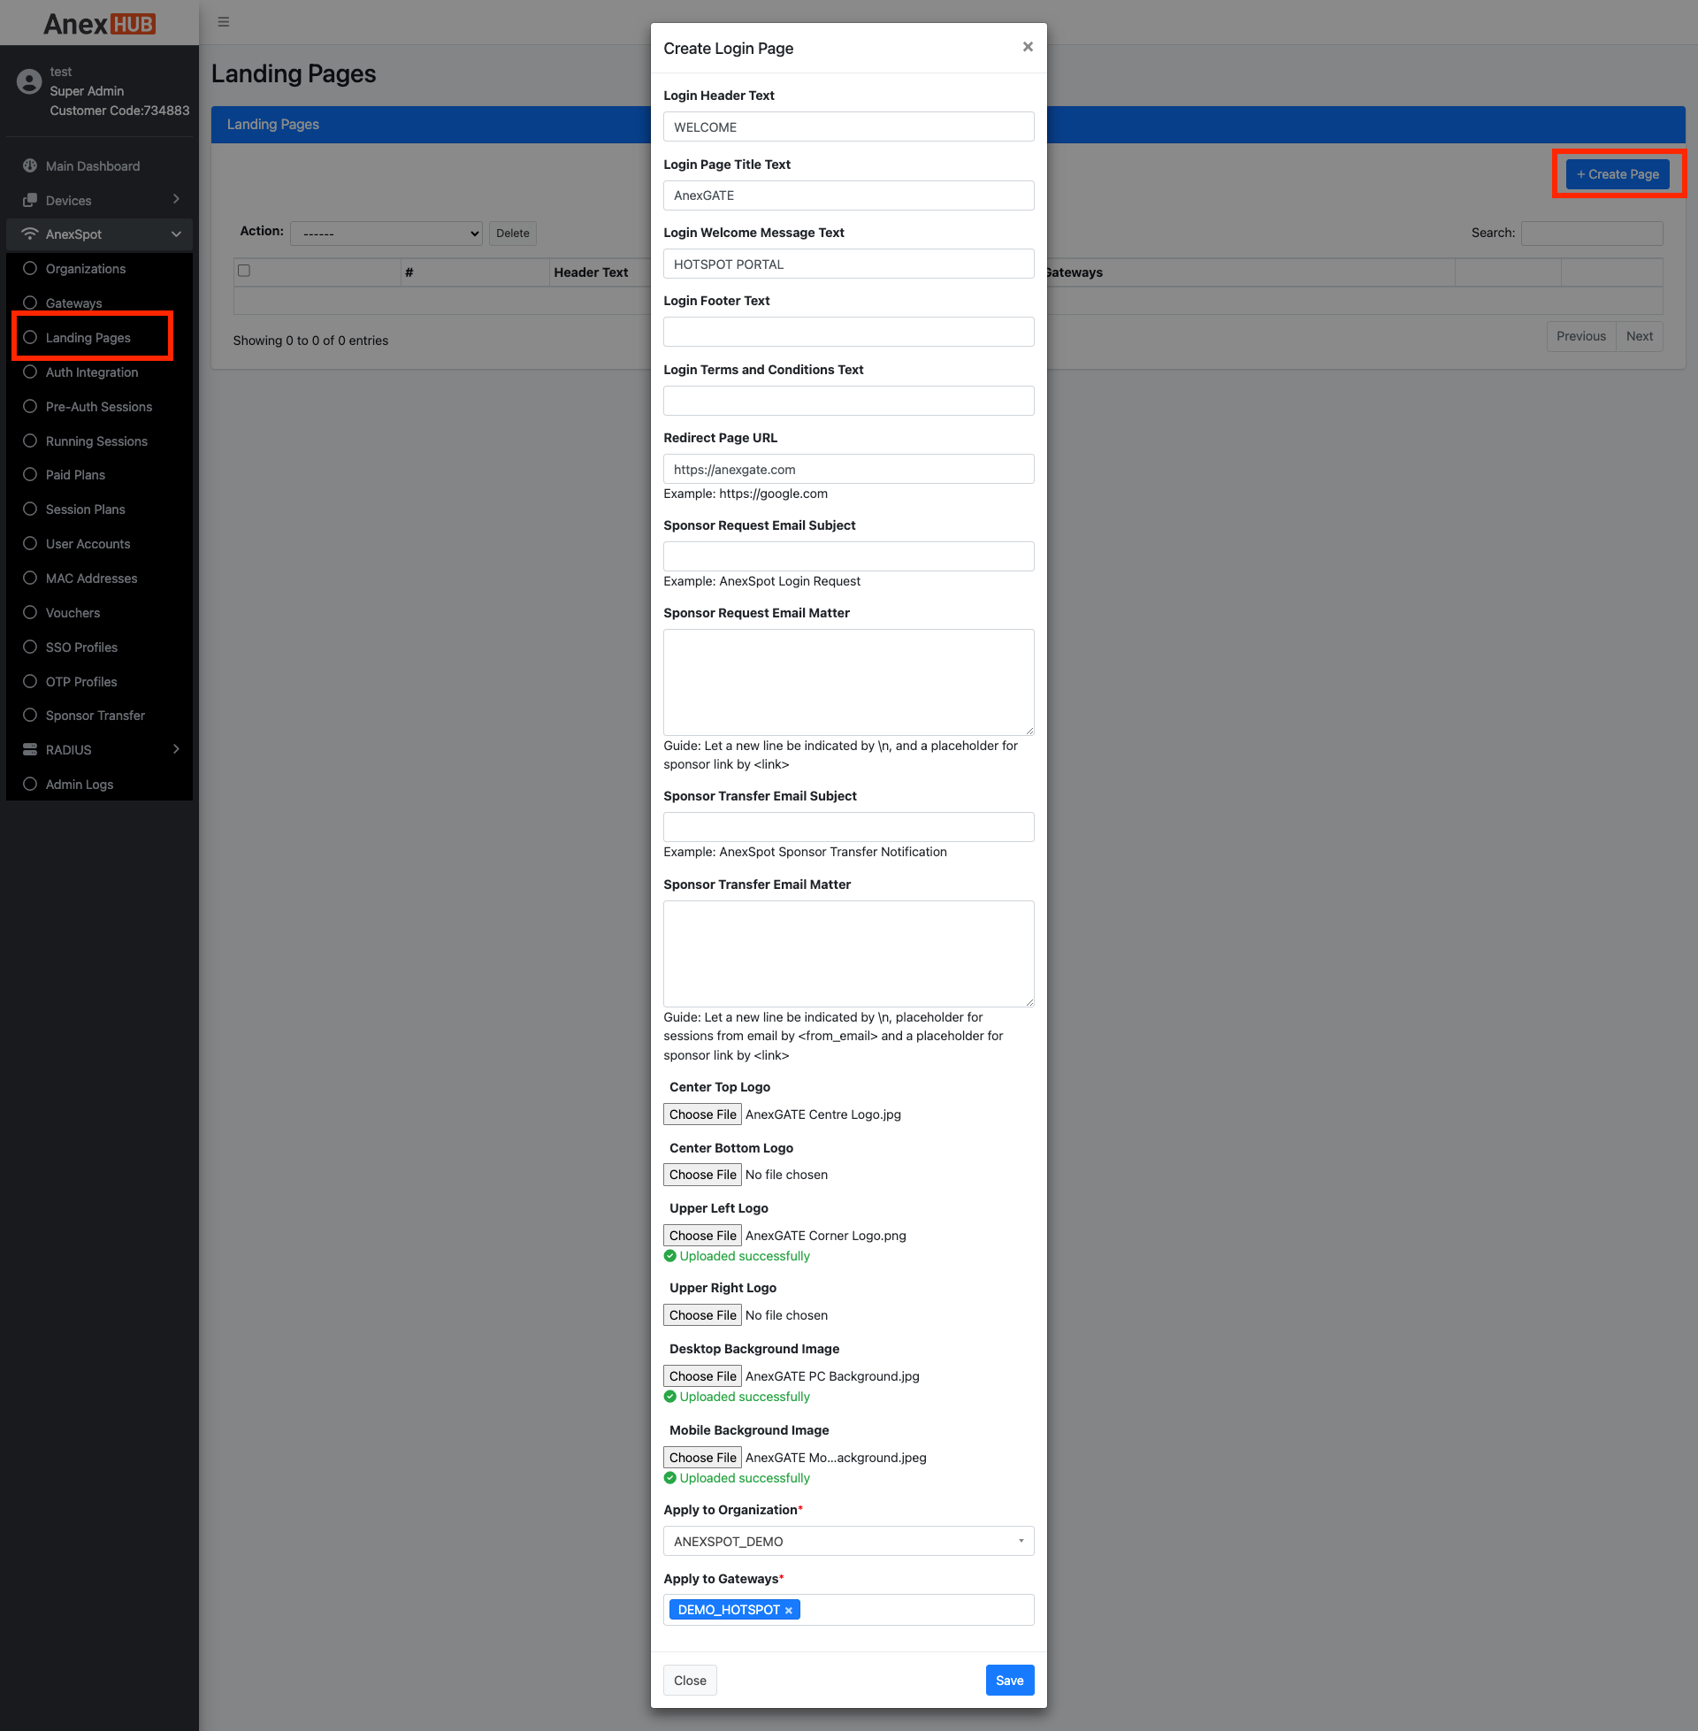Select Session Plans in sidebar menu
Viewport: 1698px width, 1731px height.
(x=85, y=509)
